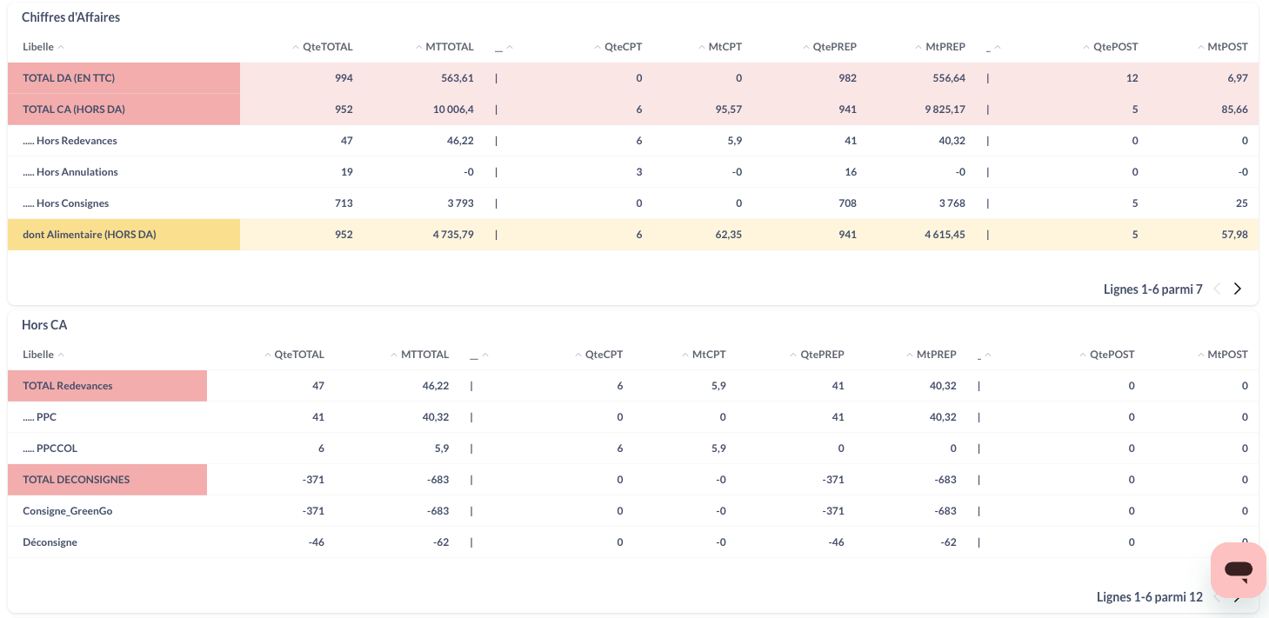This screenshot has height=618, width=1269.
Task: Sort Hors CA table by QteTOTAL column
Action: [x=298, y=355]
